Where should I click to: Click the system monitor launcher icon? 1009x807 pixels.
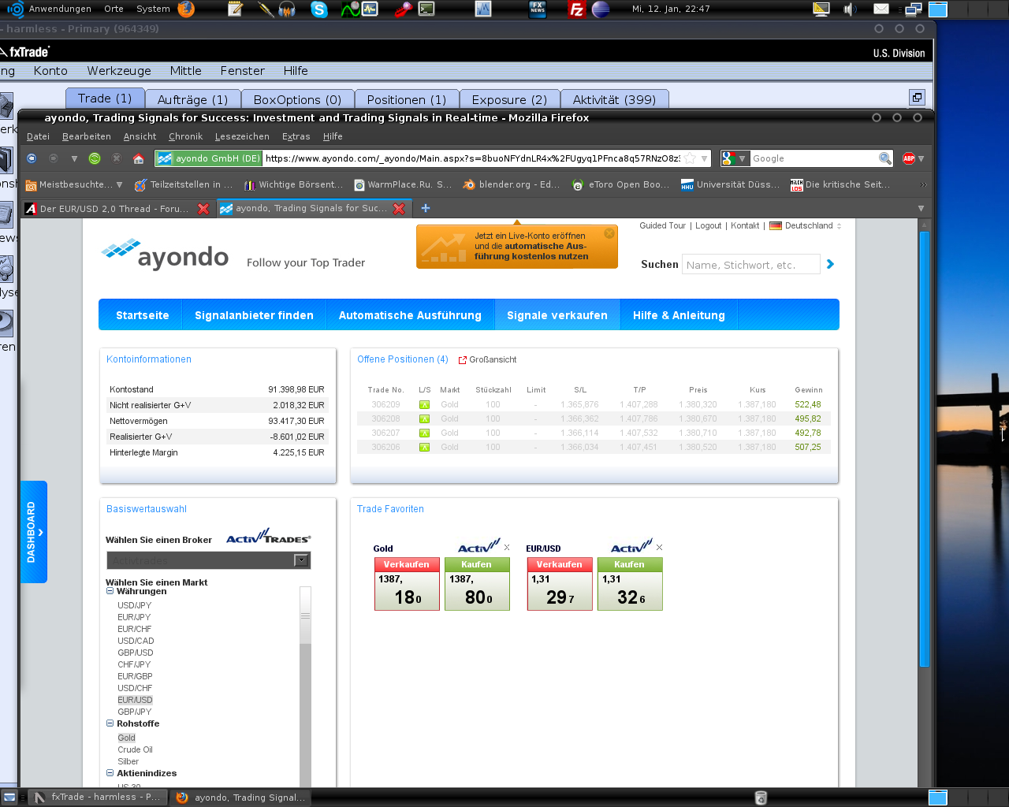click(x=370, y=9)
